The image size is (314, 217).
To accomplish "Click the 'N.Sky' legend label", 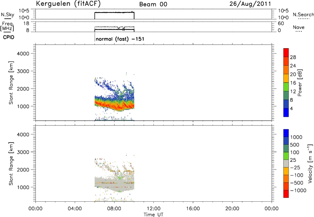I will click(x=7, y=14).
